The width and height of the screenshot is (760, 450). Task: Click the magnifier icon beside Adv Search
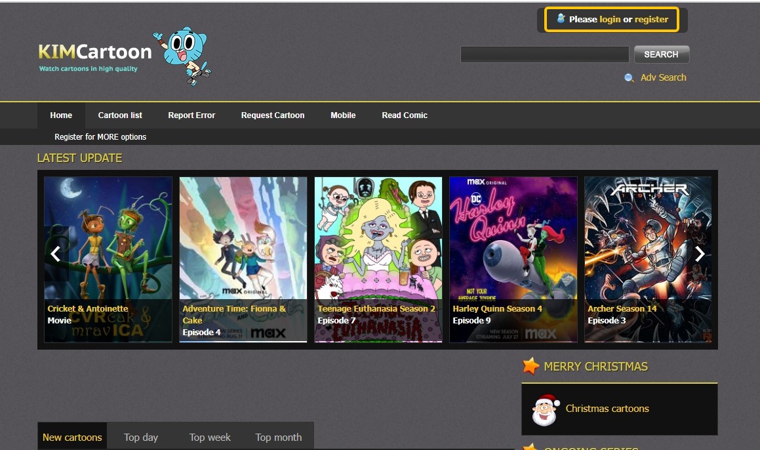point(629,77)
